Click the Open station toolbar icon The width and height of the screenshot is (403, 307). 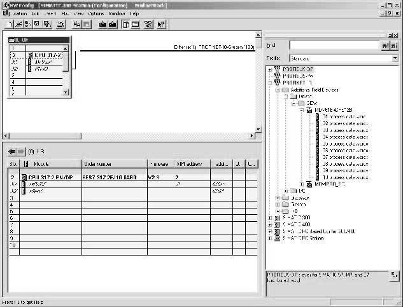[18, 24]
